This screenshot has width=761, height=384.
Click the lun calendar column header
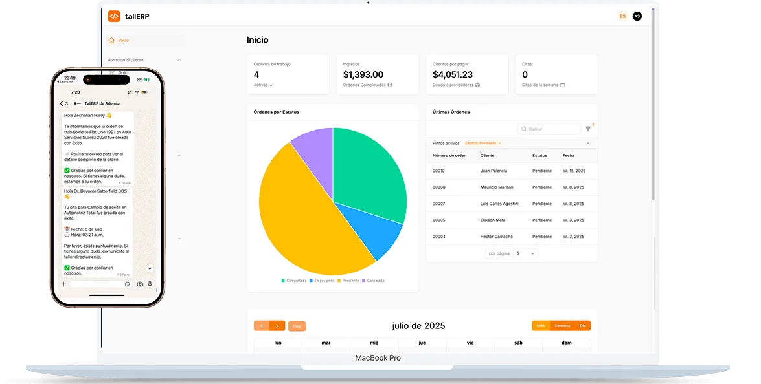click(x=278, y=343)
